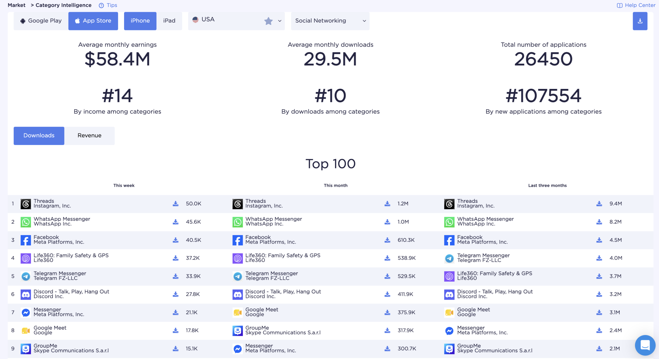Screen dimensions: 659x359
Task: Click "GroupMe" in Last three months list
Action: 469,346
